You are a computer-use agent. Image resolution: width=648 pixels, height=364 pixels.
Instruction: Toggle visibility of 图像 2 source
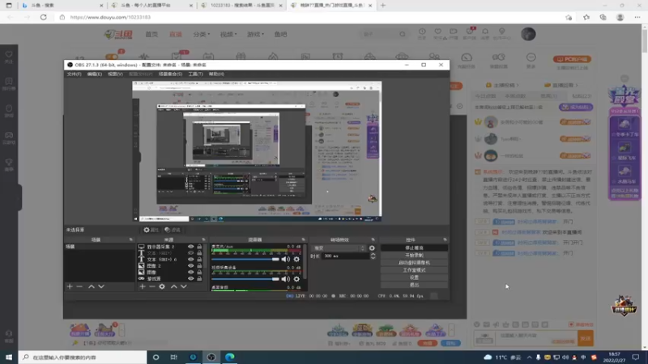click(190, 266)
